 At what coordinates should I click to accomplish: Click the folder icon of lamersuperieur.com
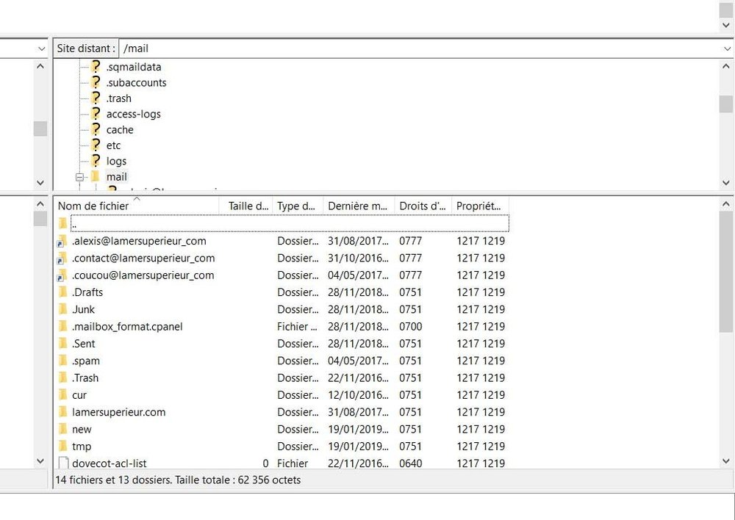click(62, 412)
